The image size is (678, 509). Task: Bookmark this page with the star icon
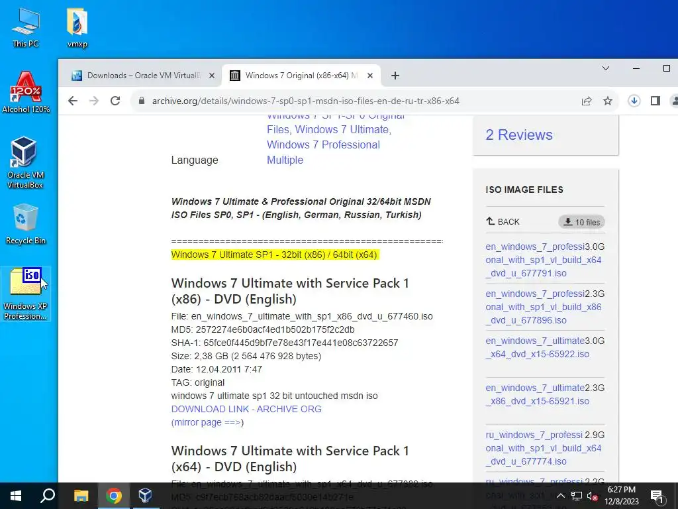(608, 101)
